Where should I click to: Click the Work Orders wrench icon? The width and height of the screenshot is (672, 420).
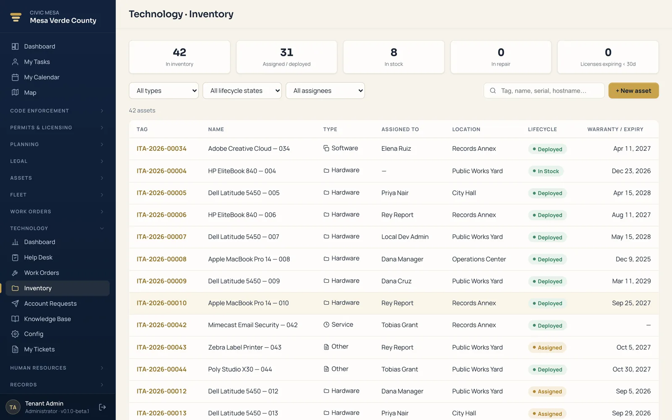15,273
